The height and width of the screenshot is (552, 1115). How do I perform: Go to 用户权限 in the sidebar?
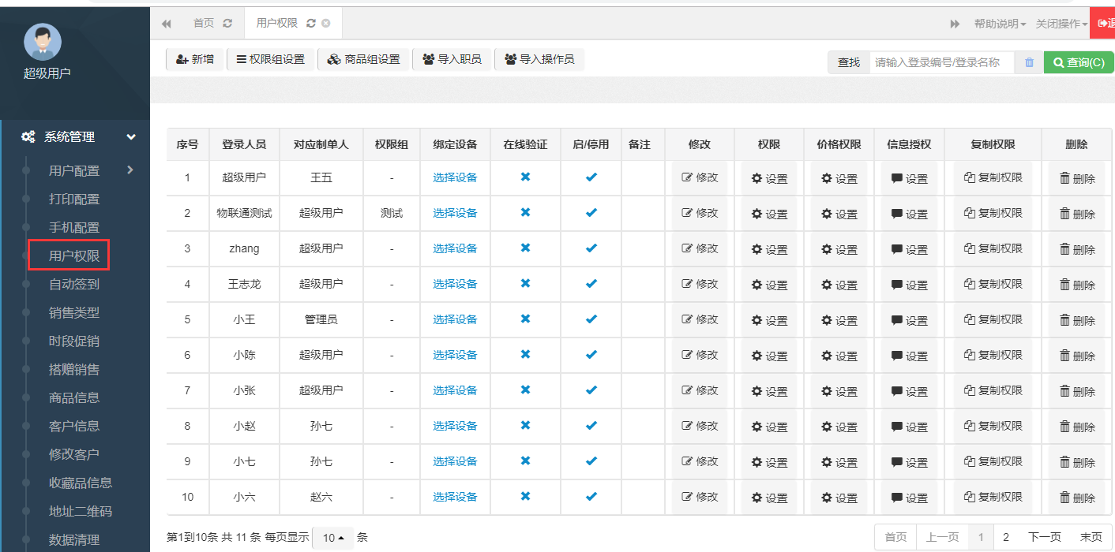74,255
